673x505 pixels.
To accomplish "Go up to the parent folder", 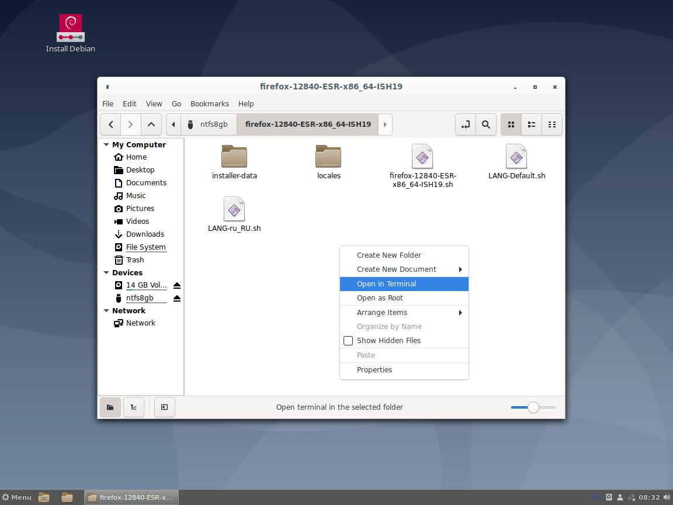I will (151, 124).
